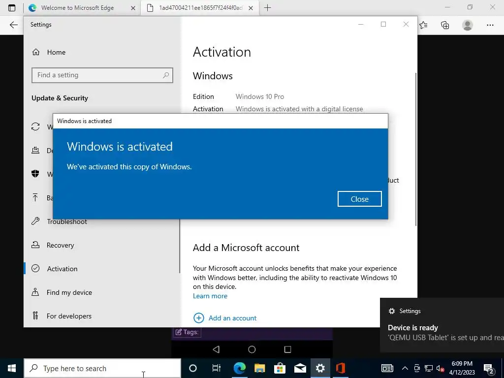Follow the Learn more link
This screenshot has width=504, height=378.
point(210,296)
